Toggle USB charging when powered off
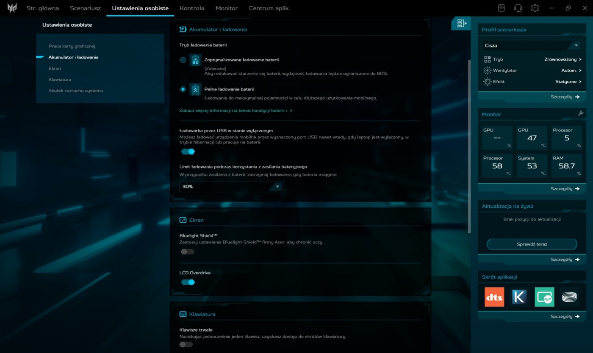Screen dimensions: 593x353 pyautogui.click(x=188, y=152)
